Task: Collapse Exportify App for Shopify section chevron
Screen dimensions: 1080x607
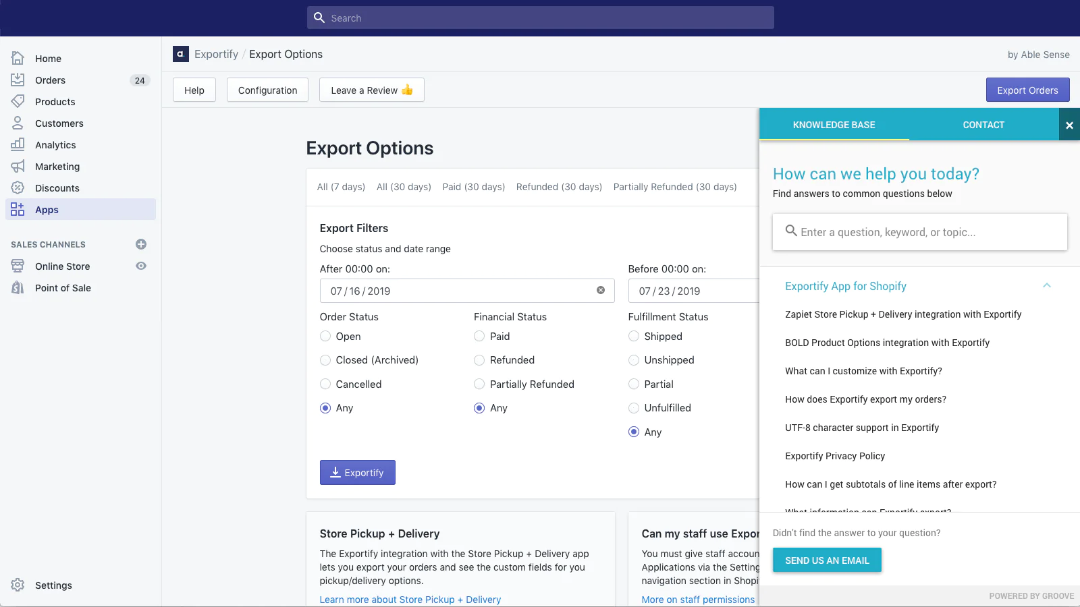Action: point(1047,285)
